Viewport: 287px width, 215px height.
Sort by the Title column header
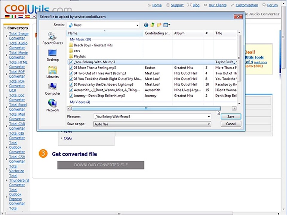(225, 33)
